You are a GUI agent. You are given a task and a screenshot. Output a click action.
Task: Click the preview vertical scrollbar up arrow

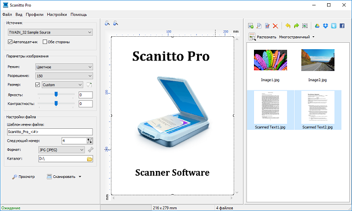(x=237, y=39)
